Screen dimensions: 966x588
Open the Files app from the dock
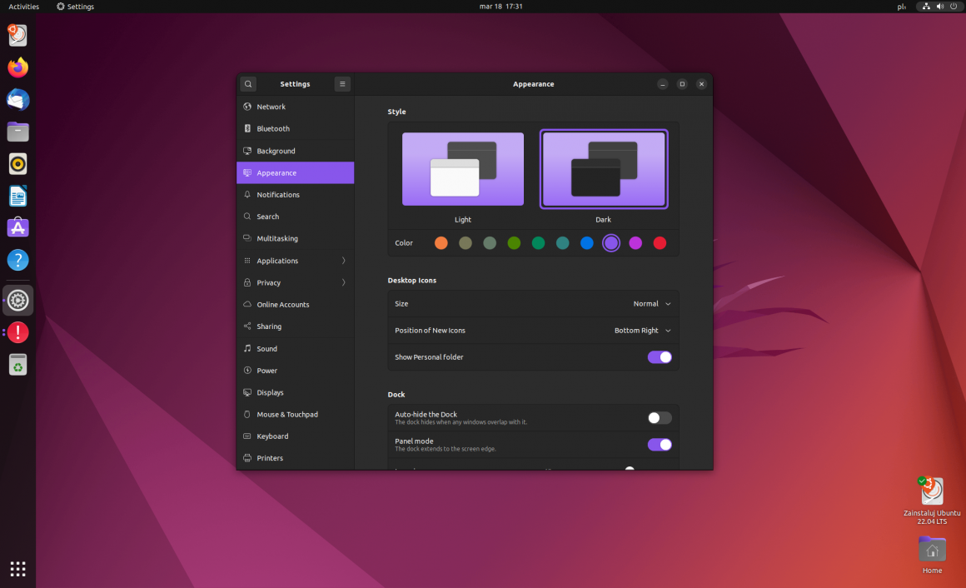(17, 132)
